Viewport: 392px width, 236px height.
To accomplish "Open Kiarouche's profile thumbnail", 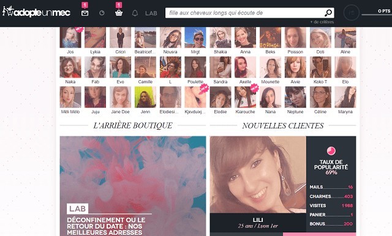I will (x=245, y=97).
